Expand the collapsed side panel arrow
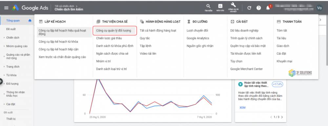This screenshot has height=126, width=328. (1, 81)
